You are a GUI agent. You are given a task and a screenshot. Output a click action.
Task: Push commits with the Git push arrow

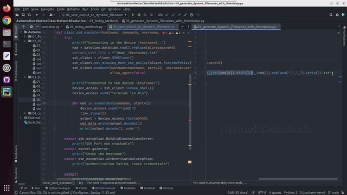(x=179, y=15)
